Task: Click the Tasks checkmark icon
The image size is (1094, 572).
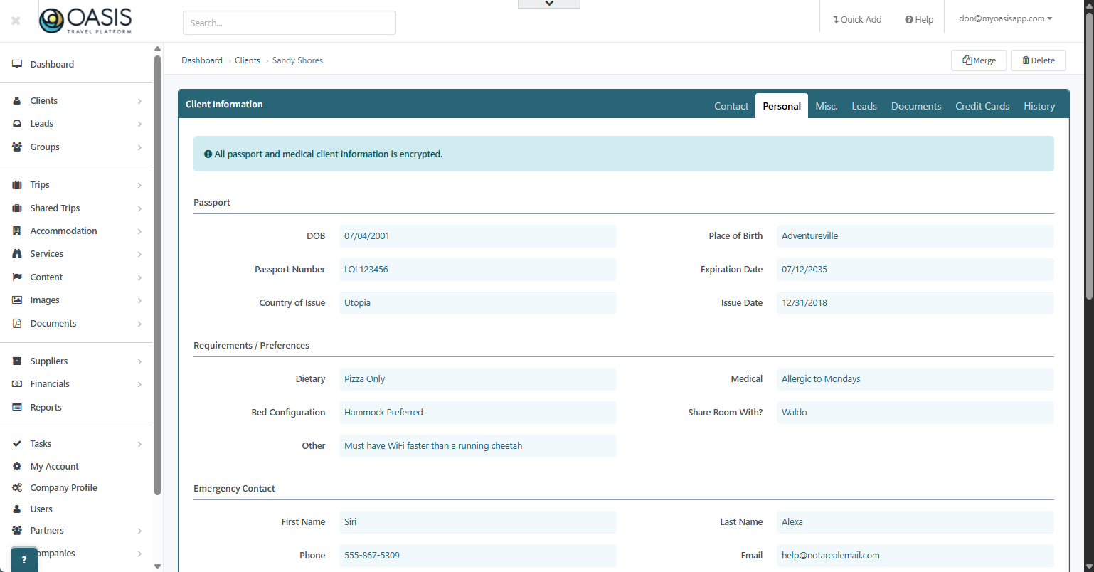Action: tap(17, 444)
